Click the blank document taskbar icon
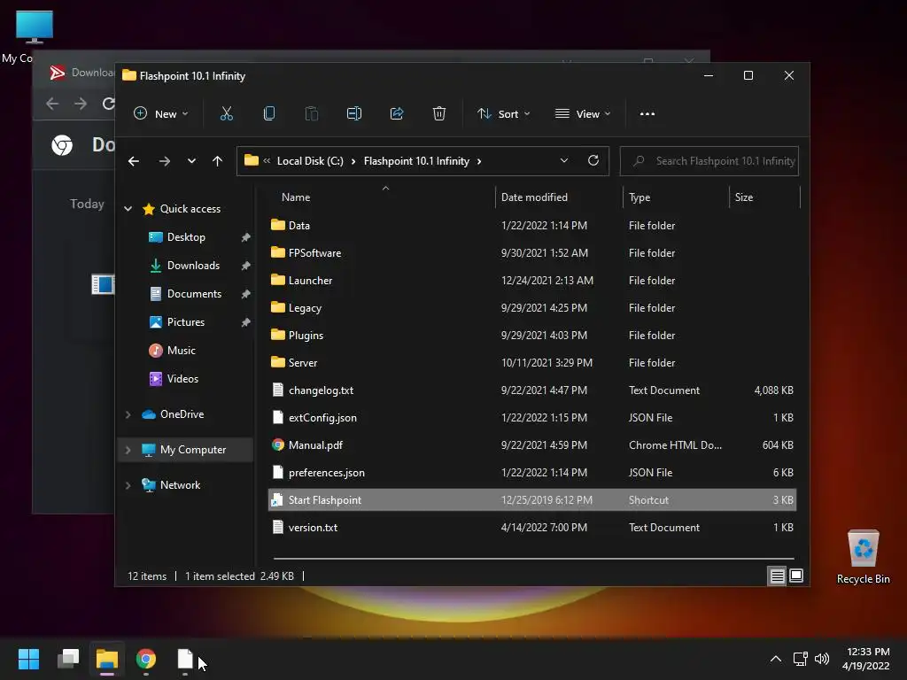Image resolution: width=907 pixels, height=680 pixels. [x=185, y=659]
